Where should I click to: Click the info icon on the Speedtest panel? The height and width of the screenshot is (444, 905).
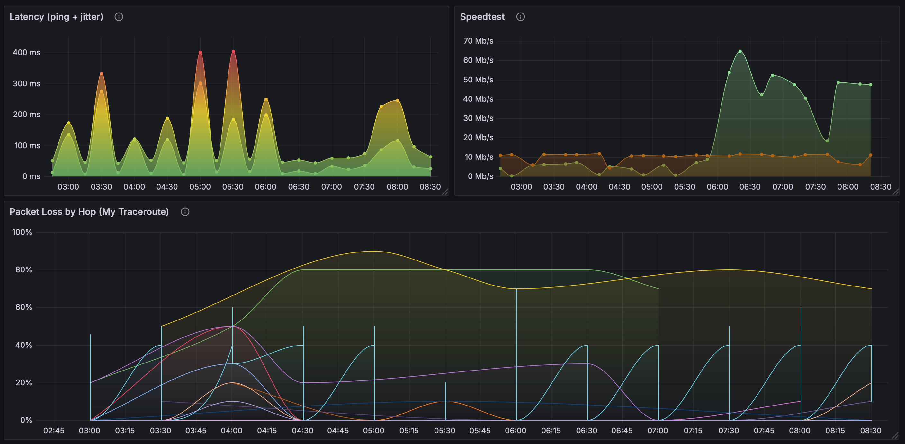point(521,16)
